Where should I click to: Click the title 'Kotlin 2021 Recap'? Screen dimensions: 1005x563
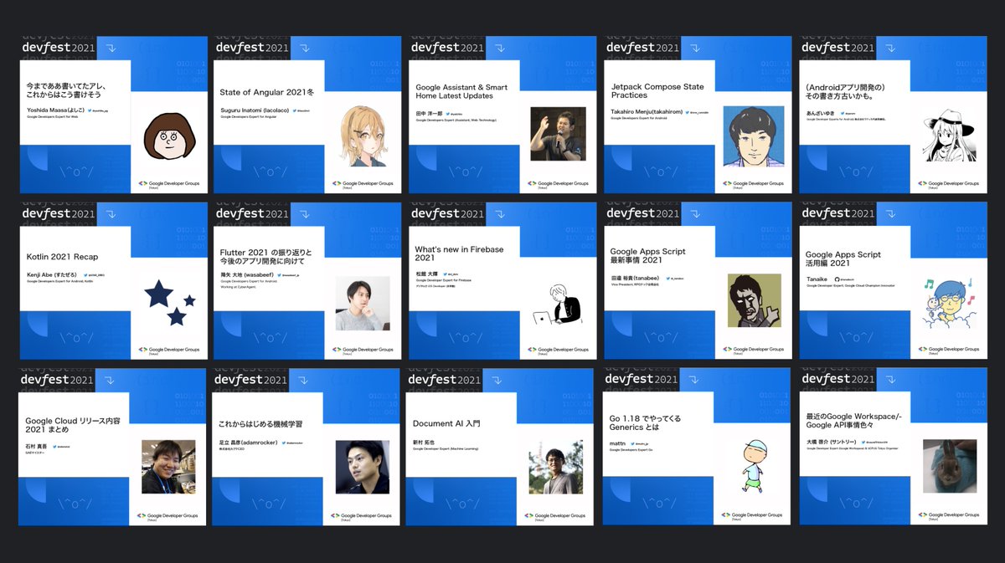pyautogui.click(x=61, y=257)
